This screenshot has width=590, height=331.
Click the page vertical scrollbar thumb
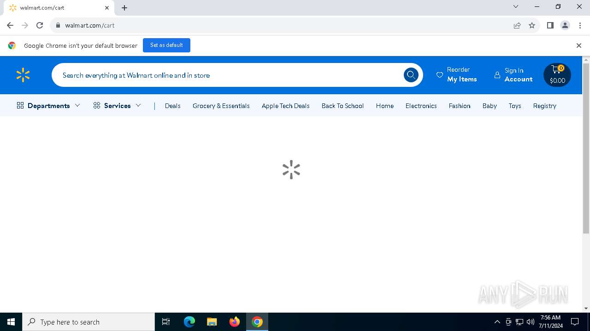(x=586, y=148)
